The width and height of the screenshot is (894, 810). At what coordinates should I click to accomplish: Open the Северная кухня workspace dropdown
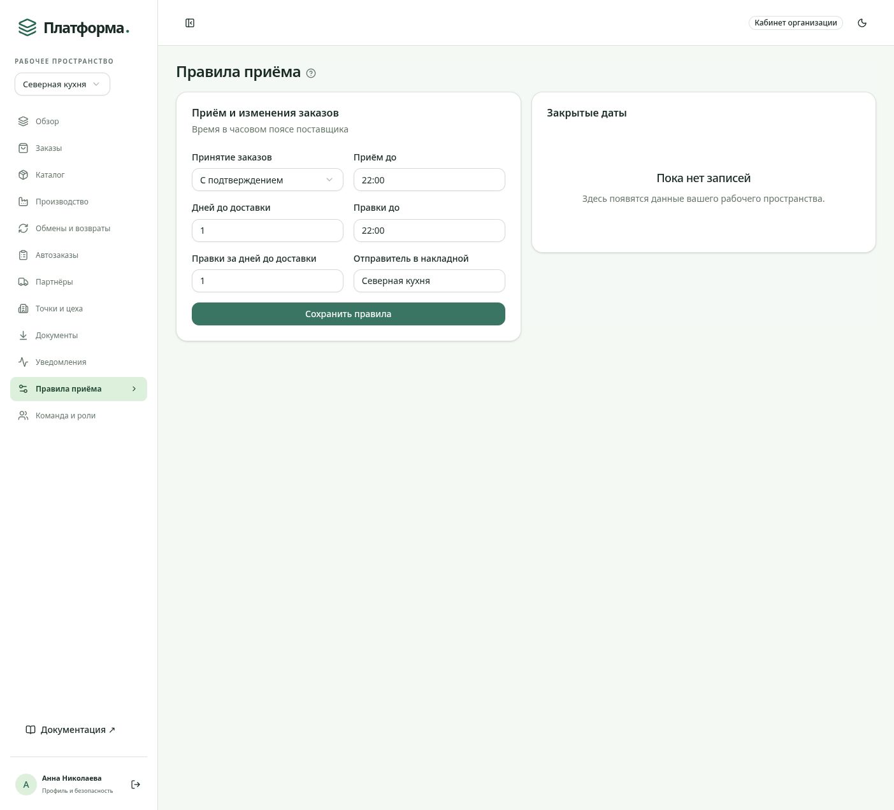[x=62, y=84]
